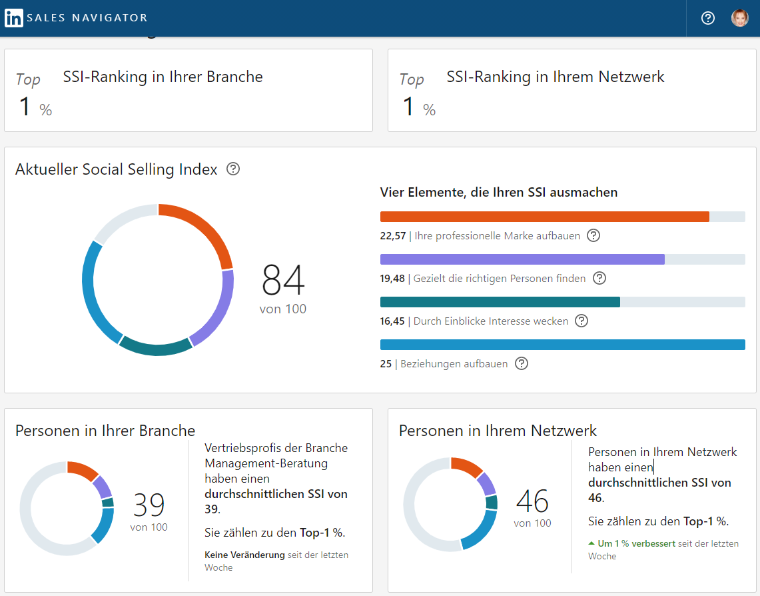Click help icon for Beziehungen aufbauen

pyautogui.click(x=521, y=364)
